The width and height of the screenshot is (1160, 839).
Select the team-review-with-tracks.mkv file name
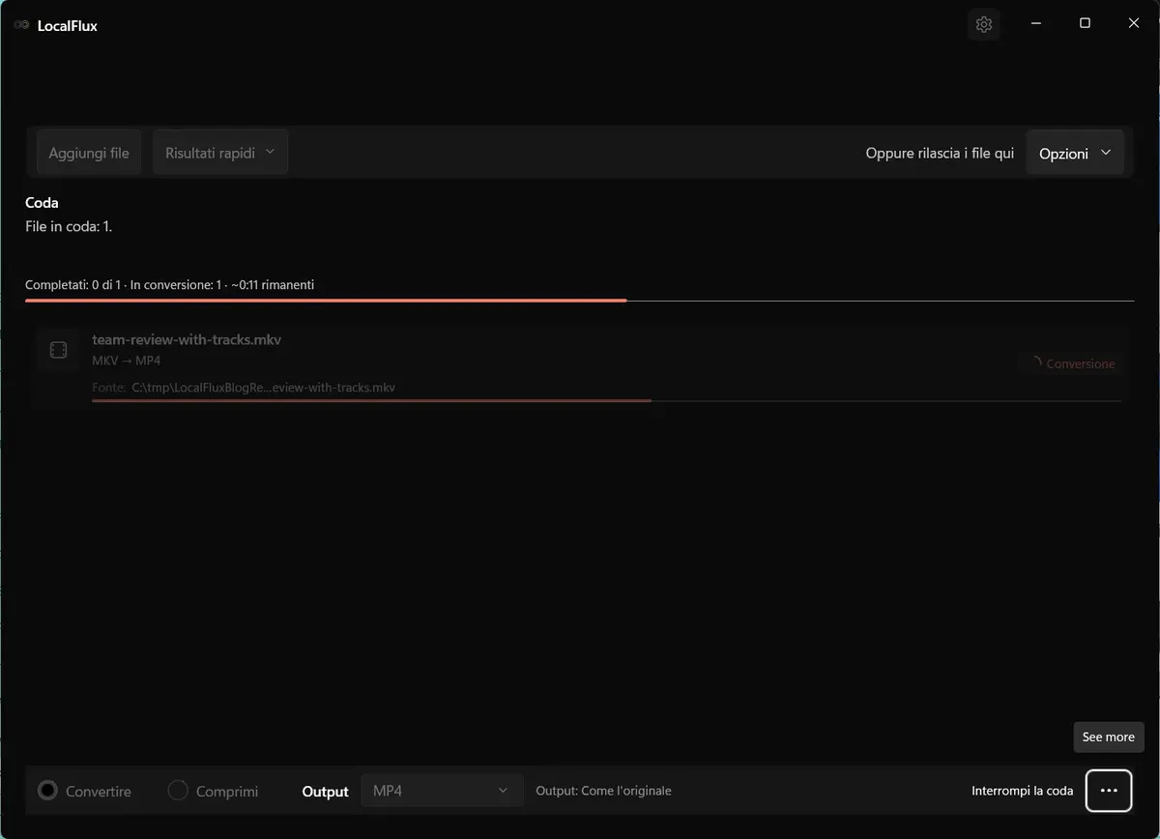coord(187,339)
